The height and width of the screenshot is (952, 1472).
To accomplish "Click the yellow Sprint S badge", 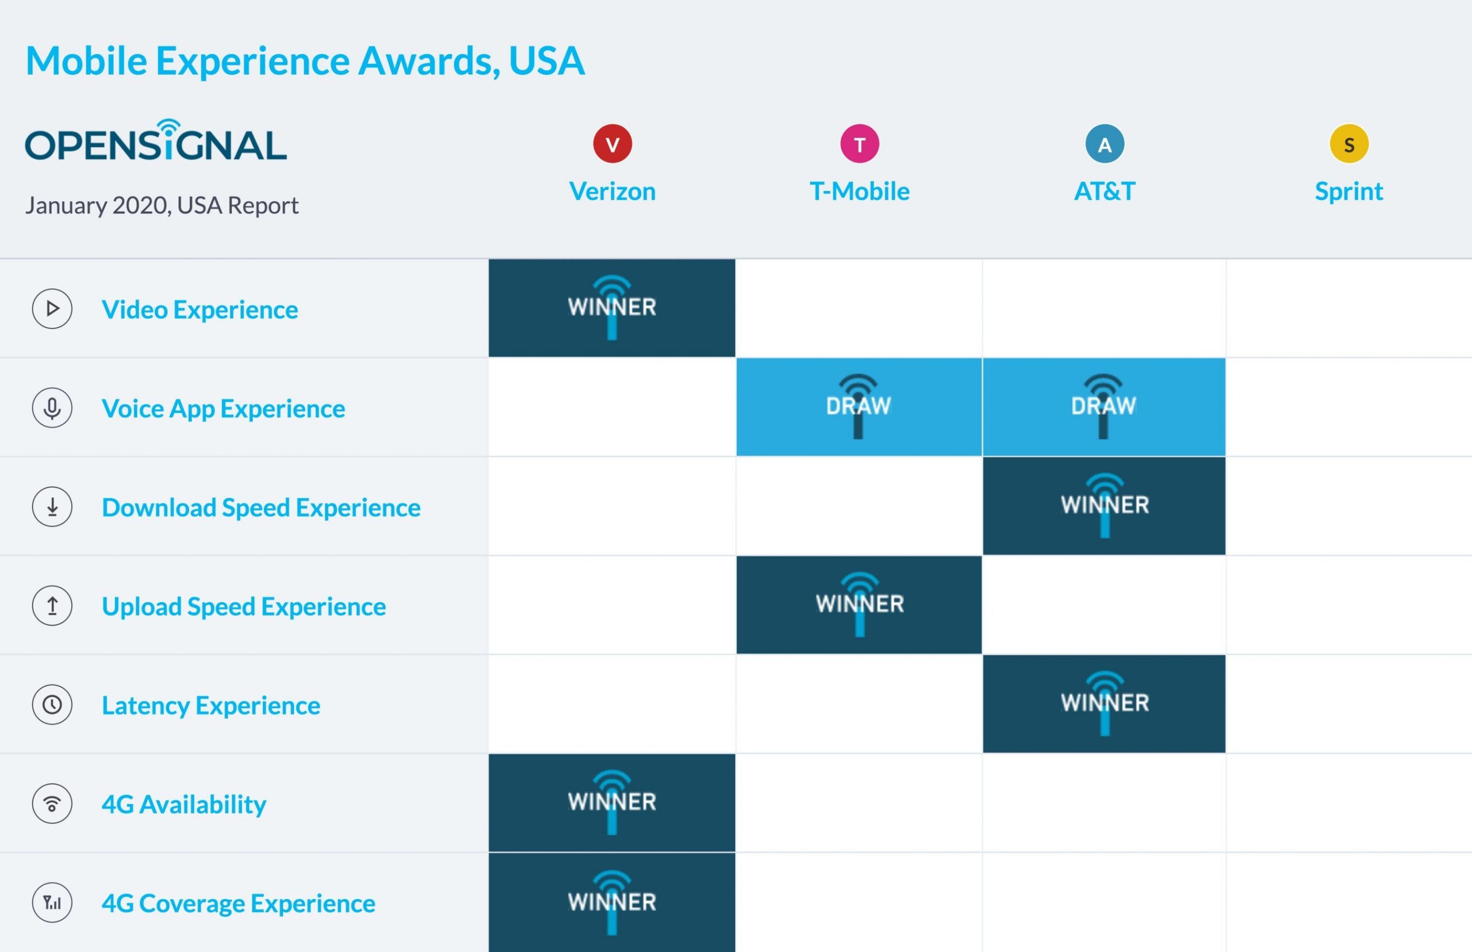I will pyautogui.click(x=1349, y=143).
